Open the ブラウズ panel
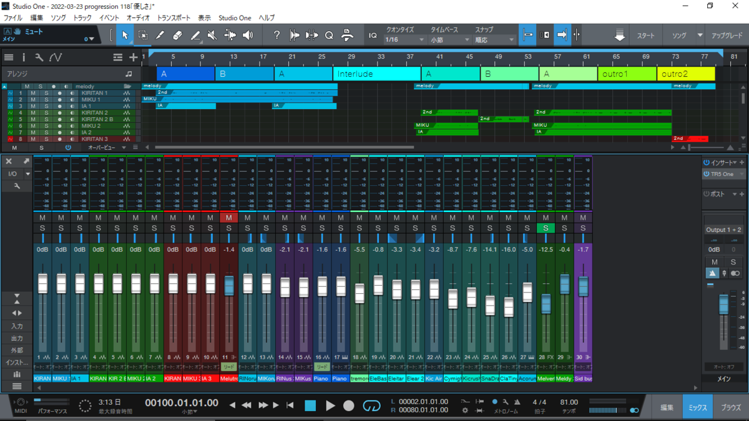 coord(731,407)
